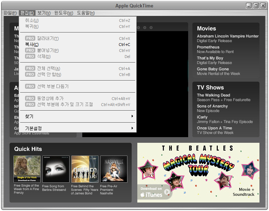The height and width of the screenshot is (211, 269).
Task: Expand the 찾기 submenu
Action: pos(78,117)
